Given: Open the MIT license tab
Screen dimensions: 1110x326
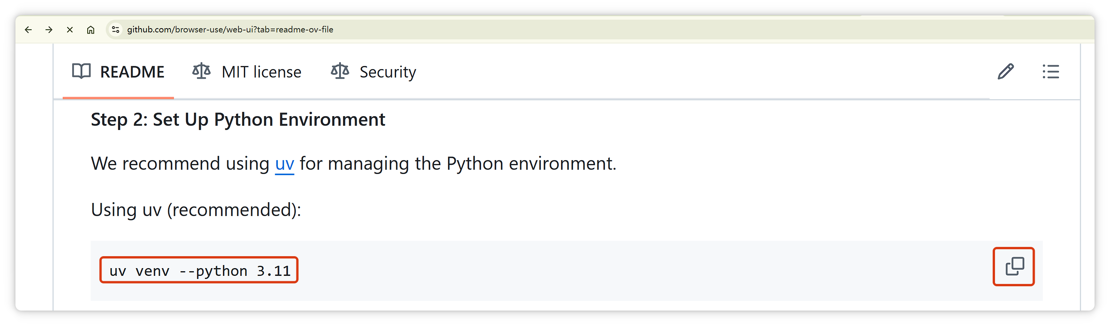Looking at the screenshot, I should (261, 72).
